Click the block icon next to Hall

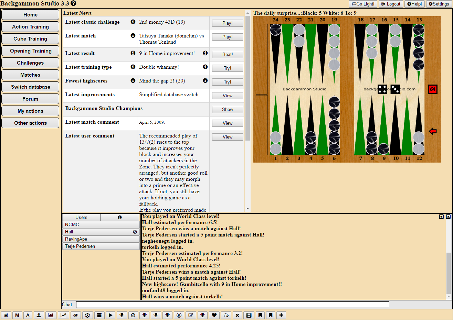[x=135, y=232]
